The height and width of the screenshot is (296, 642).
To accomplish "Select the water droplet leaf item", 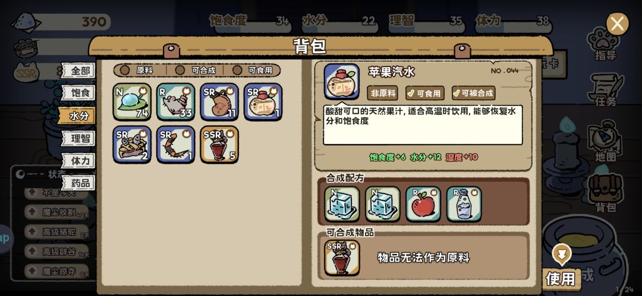I will click(x=132, y=102).
